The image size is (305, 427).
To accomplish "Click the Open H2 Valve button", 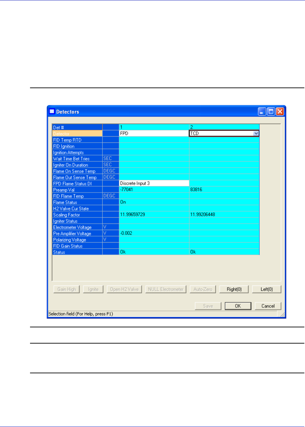I will tap(125, 289).
